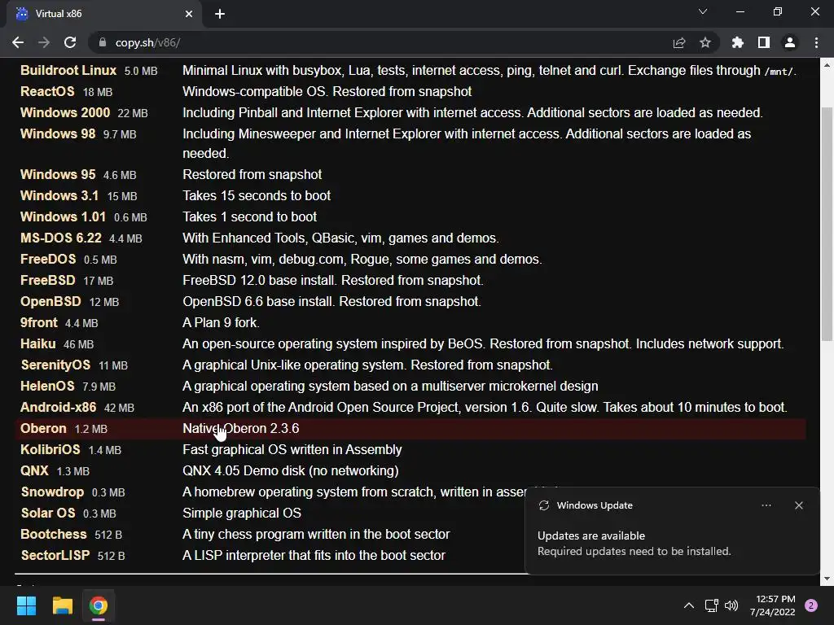The height and width of the screenshot is (625, 834).
Task: Launch SectorLISP
Action: [55, 555]
